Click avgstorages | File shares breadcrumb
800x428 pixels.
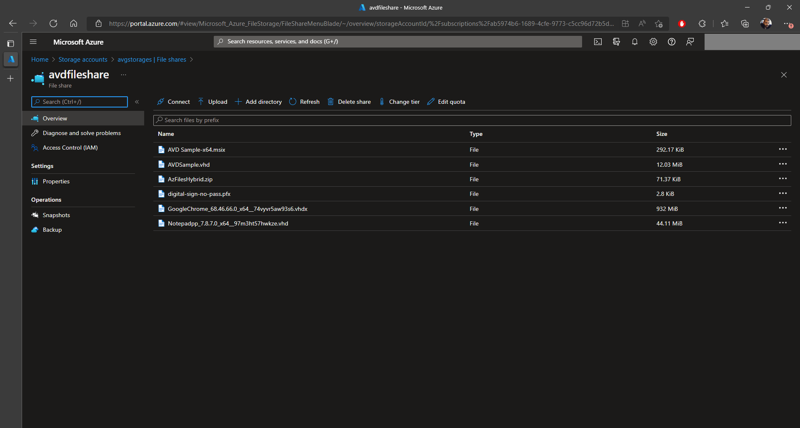click(152, 60)
